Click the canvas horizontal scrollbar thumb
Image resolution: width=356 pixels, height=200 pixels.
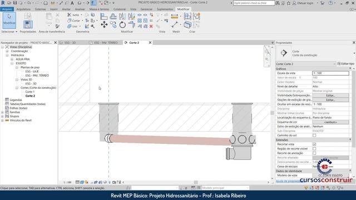(x=196, y=182)
